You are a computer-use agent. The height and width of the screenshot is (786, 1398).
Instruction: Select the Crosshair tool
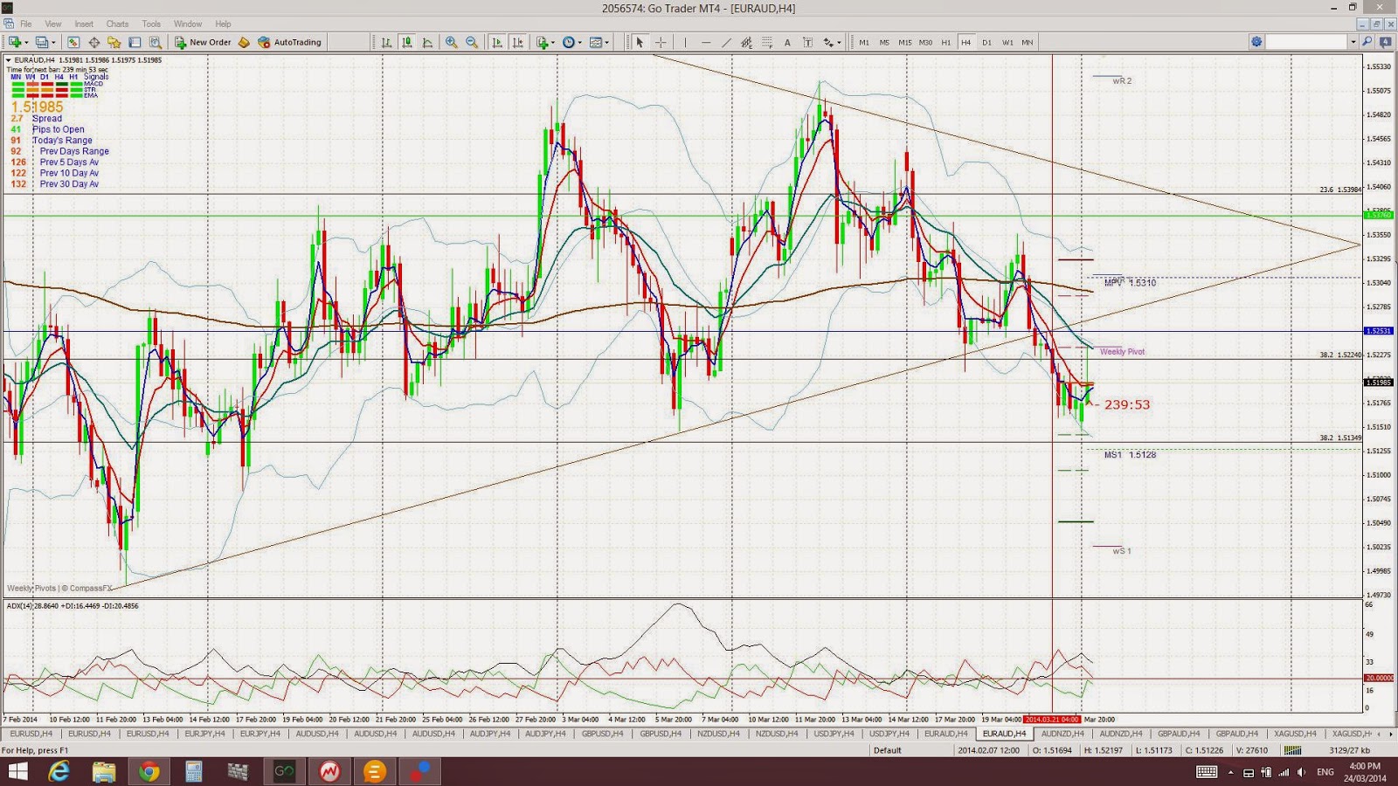[x=661, y=42]
